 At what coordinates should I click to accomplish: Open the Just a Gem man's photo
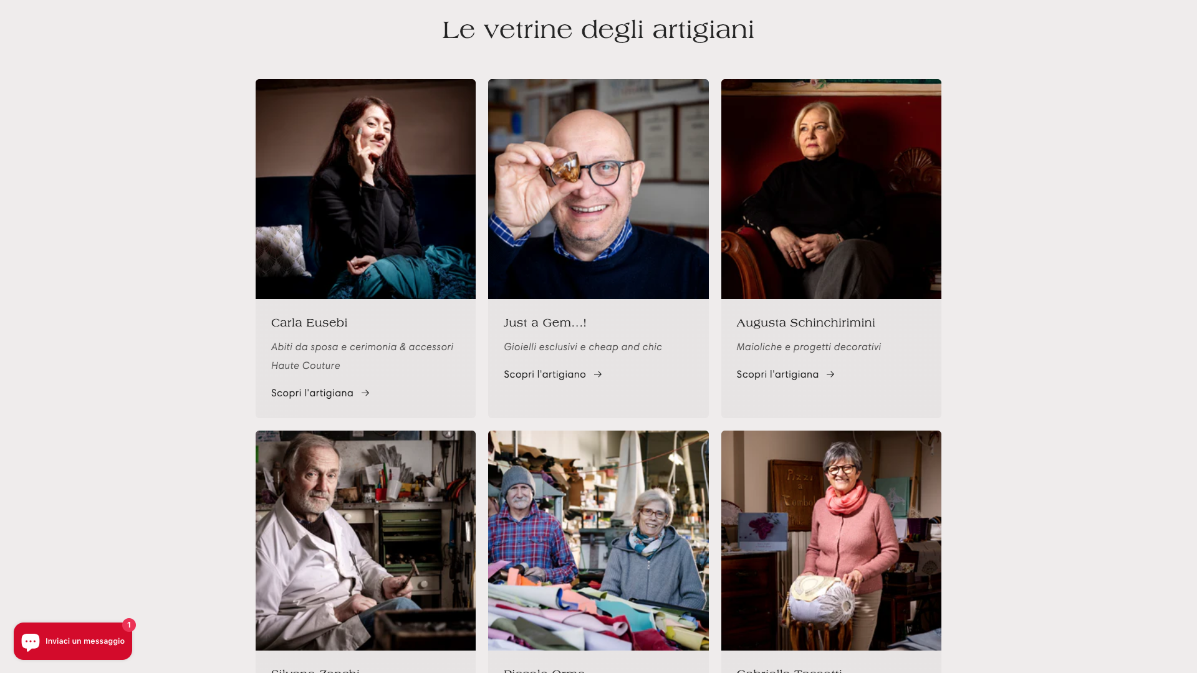tap(598, 189)
